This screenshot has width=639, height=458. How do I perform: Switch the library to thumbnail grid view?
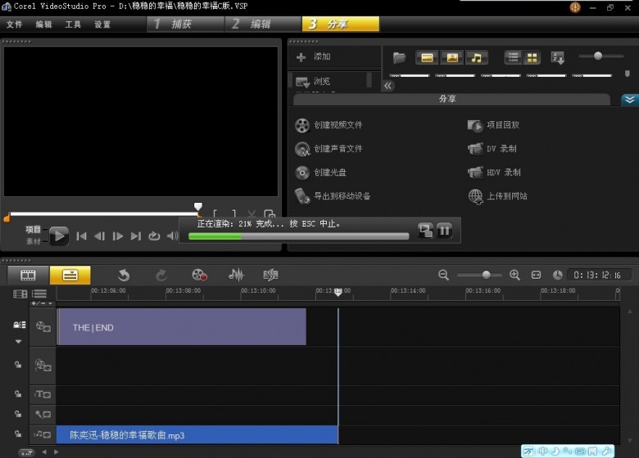coord(532,57)
